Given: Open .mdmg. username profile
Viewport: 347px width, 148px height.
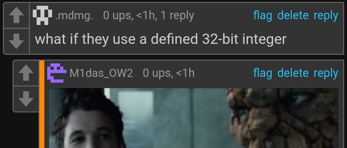Looking at the screenshot, I should point(74,16).
